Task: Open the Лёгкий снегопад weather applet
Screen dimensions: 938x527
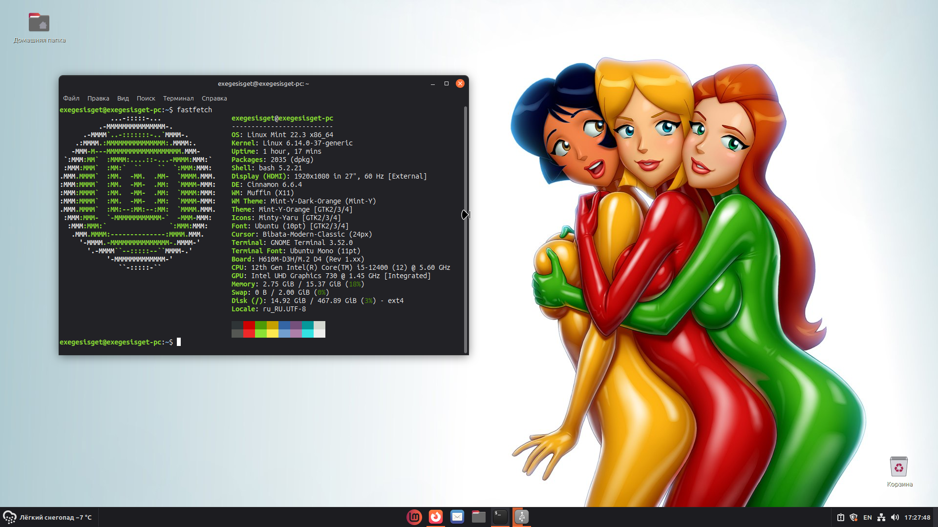Action: pos(48,517)
